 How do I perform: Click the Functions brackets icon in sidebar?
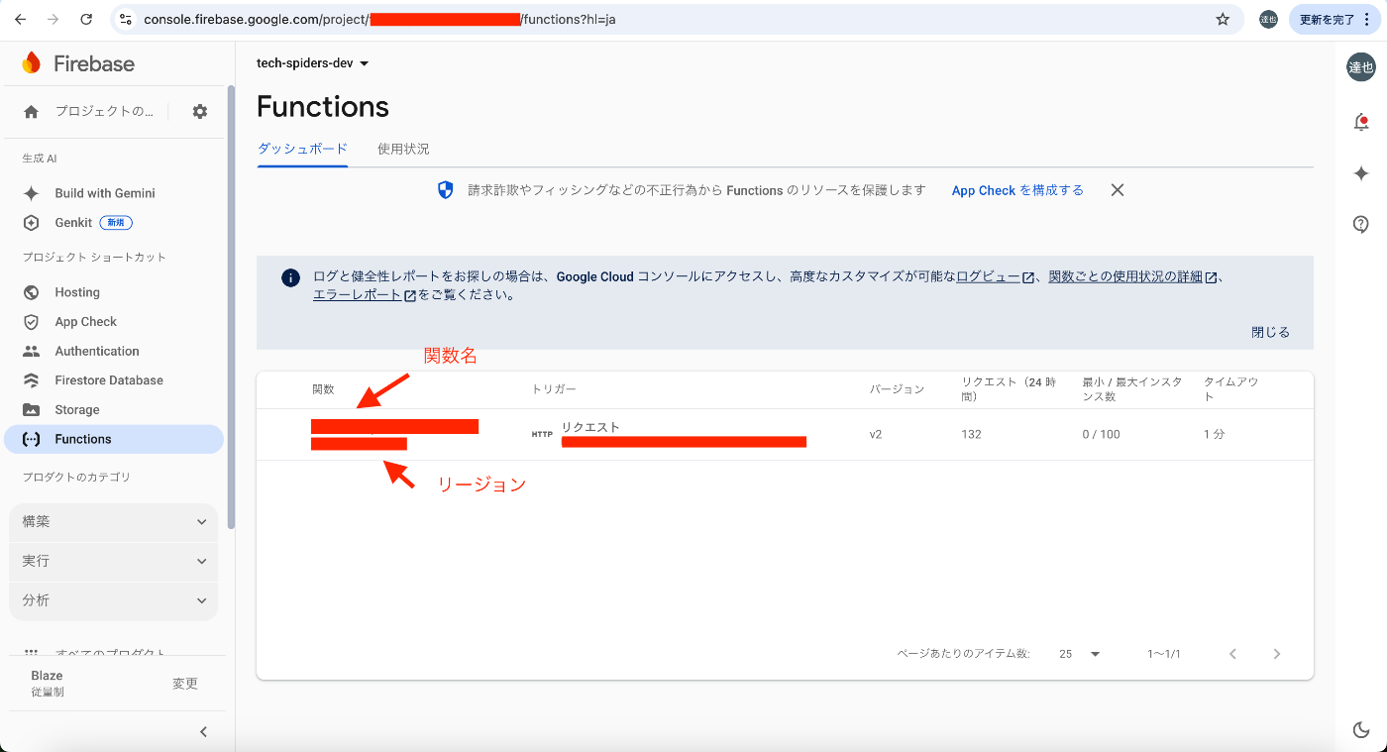[x=32, y=439]
